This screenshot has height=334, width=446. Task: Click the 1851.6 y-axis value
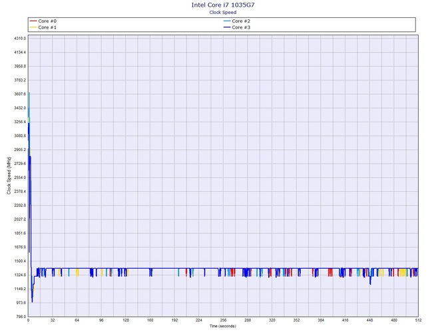click(x=20, y=234)
